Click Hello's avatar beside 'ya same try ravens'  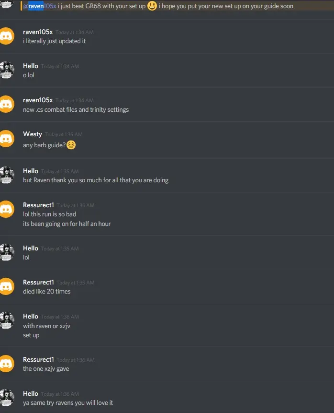coord(7,398)
